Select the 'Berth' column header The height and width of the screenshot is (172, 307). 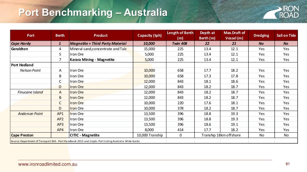pyautogui.click(x=60, y=35)
